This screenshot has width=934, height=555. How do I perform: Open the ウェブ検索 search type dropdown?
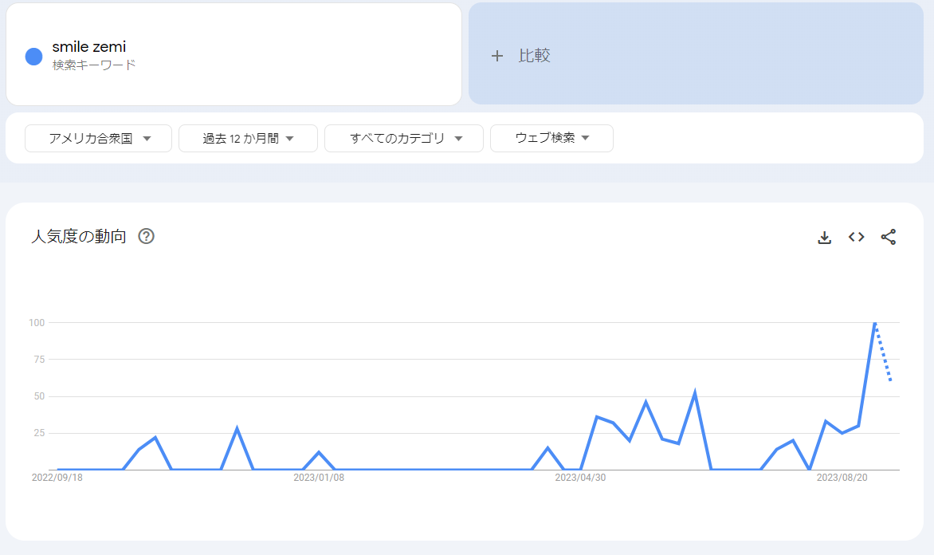coord(551,138)
